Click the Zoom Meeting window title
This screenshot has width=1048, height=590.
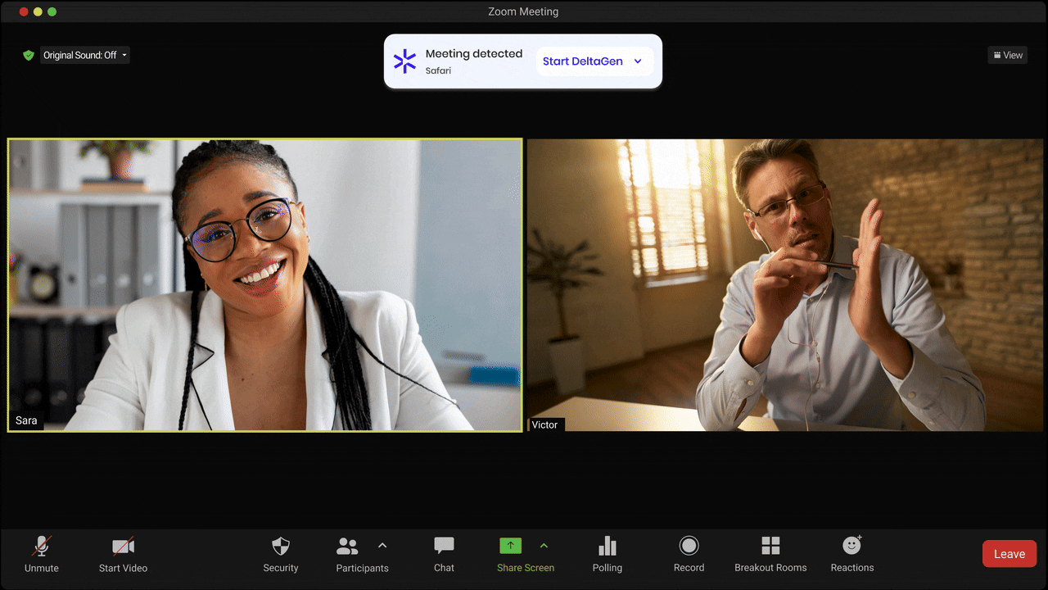pos(523,11)
